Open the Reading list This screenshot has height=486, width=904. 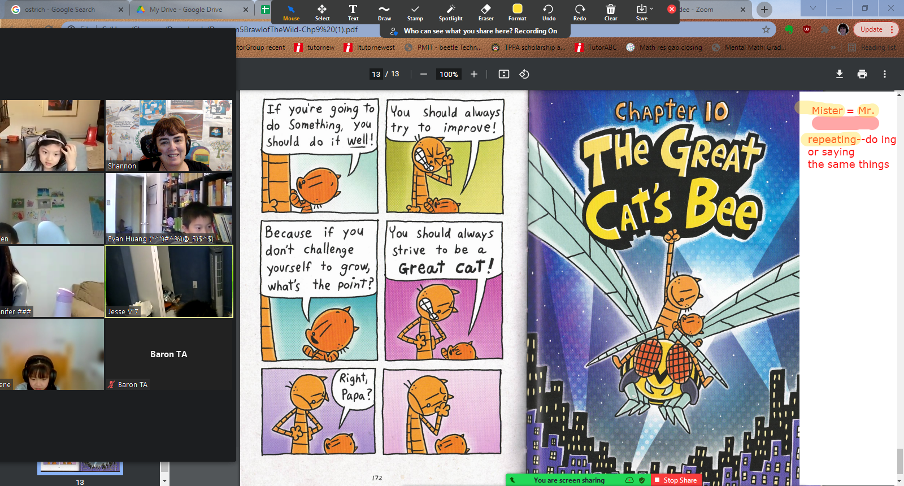[872, 47]
